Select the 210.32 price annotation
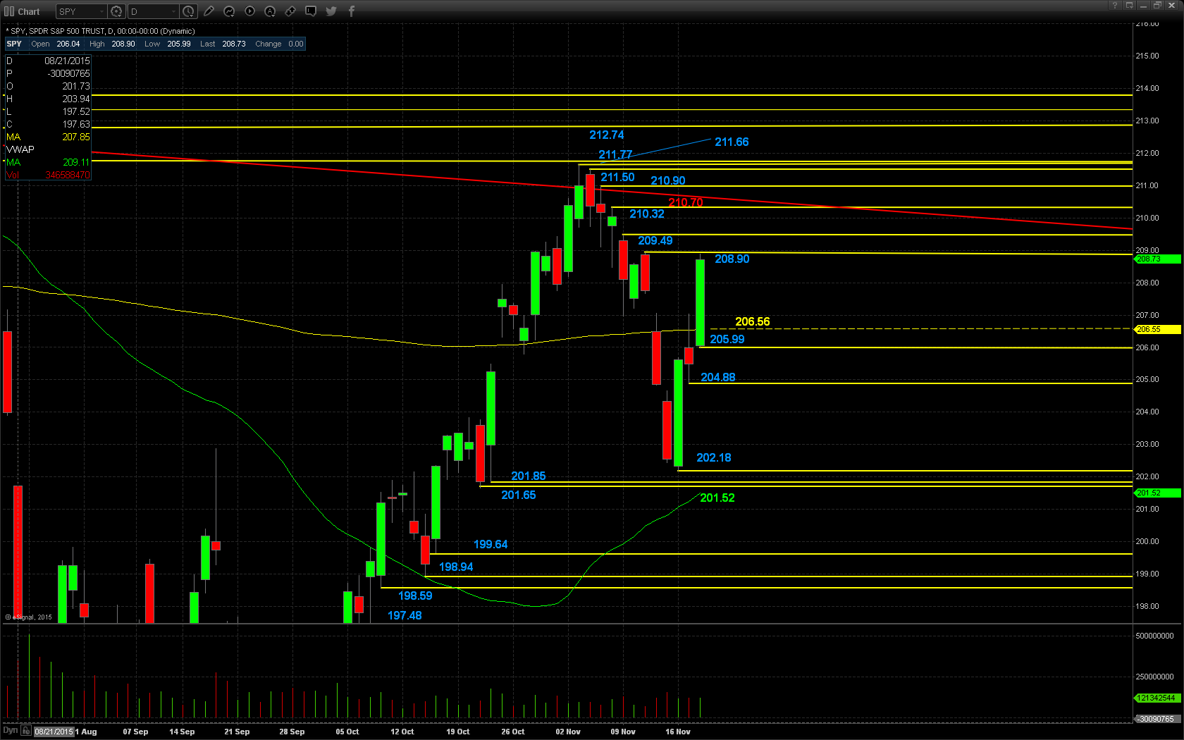This screenshot has height=740, width=1184. click(647, 214)
